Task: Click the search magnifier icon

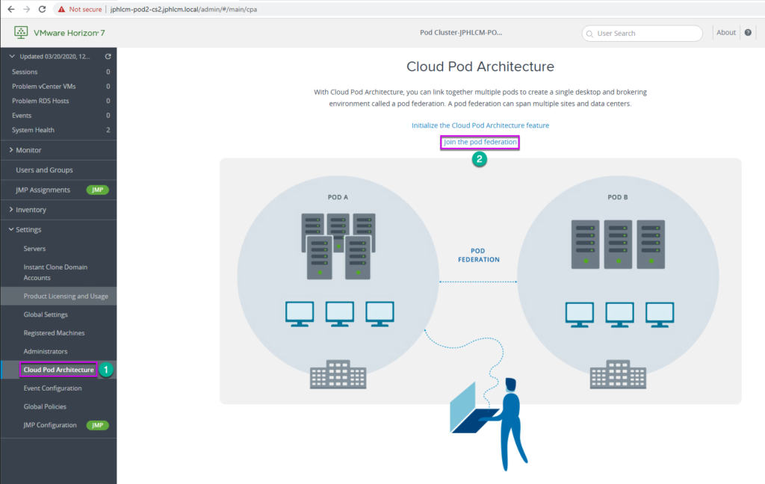Action: [x=590, y=34]
